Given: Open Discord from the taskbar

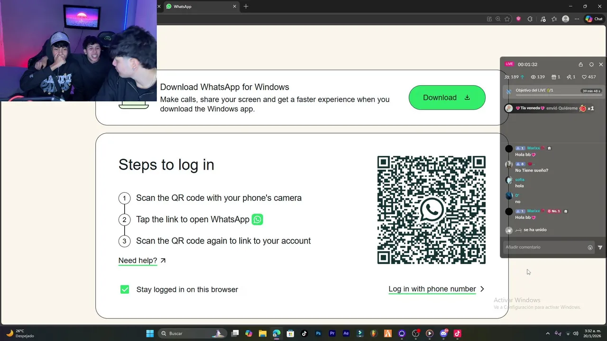Looking at the screenshot, I should point(444,333).
